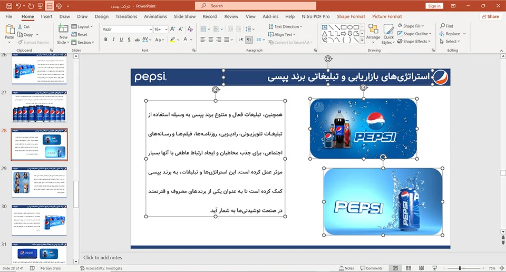Open Accessibility: Investigate checker
The width and height of the screenshot is (506, 272).
pyautogui.click(x=101, y=268)
